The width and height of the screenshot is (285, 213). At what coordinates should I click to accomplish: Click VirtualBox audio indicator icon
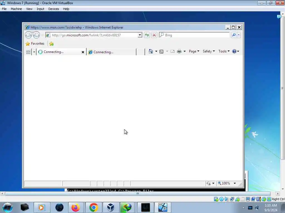click(227, 199)
